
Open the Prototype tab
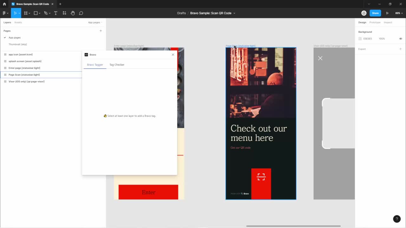tap(375, 22)
